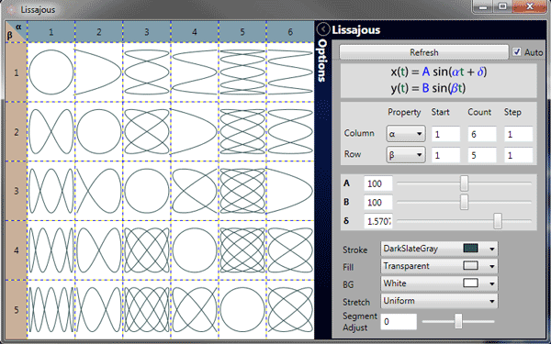
Task: Click the circle curve at α=3, β=3
Action: [147, 191]
